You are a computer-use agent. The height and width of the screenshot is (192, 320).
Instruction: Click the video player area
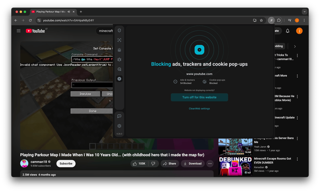(x=67, y=96)
